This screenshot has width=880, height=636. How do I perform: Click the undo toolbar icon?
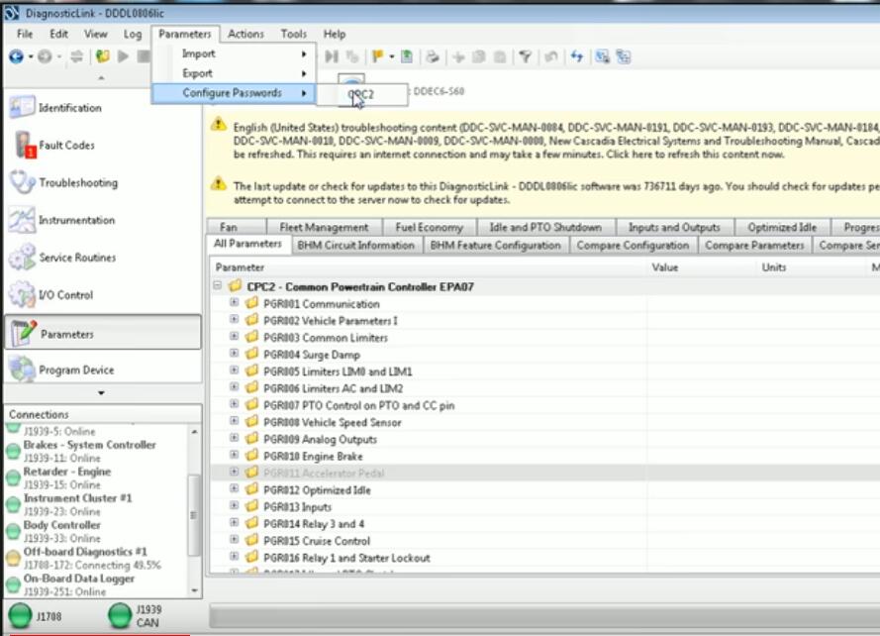pyautogui.click(x=551, y=56)
